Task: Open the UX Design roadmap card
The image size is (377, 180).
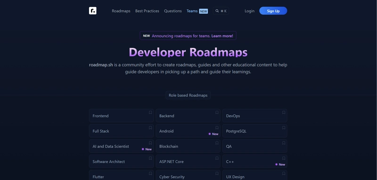Action: [254, 175]
